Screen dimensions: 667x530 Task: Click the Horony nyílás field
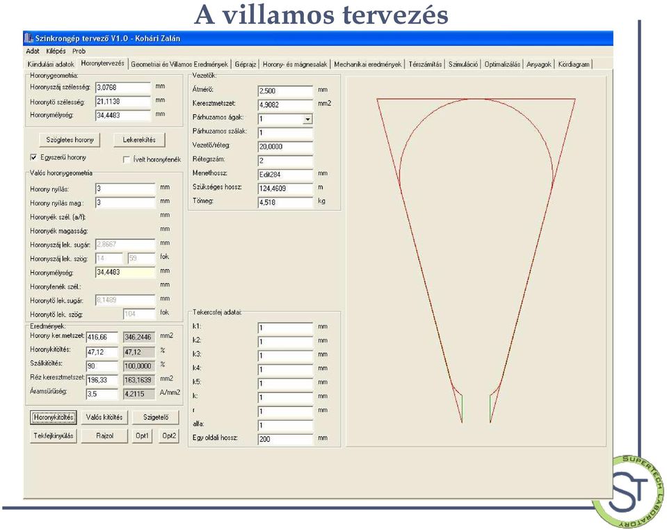125,188
